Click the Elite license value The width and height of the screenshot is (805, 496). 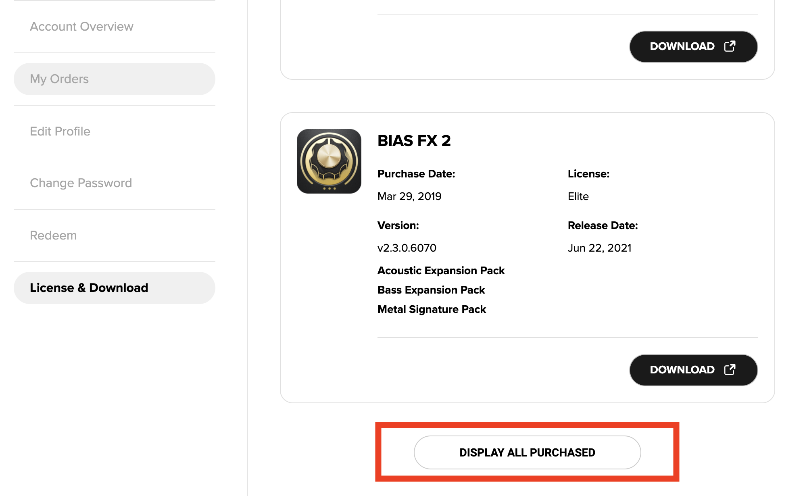click(578, 196)
